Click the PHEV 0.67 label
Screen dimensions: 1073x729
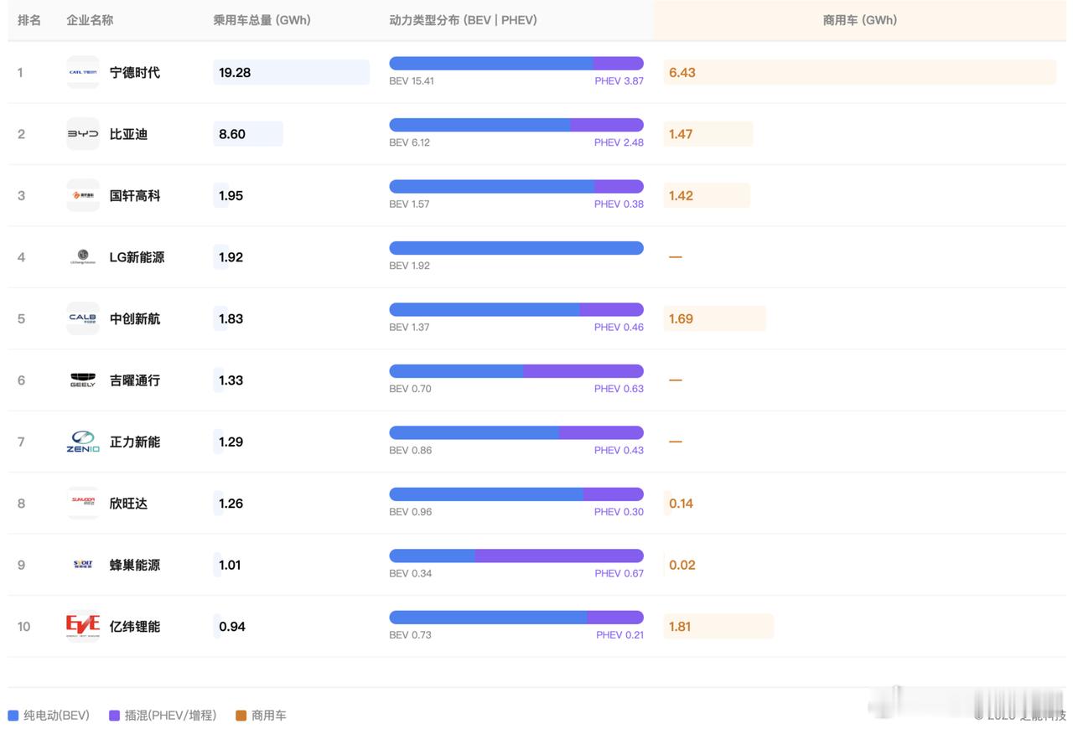point(619,574)
